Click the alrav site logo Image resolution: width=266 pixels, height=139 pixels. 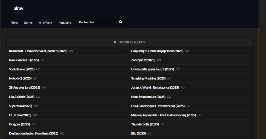[19, 8]
